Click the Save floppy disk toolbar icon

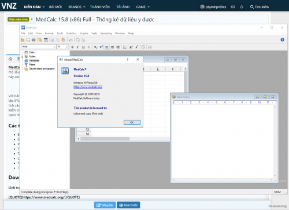[28, 40]
